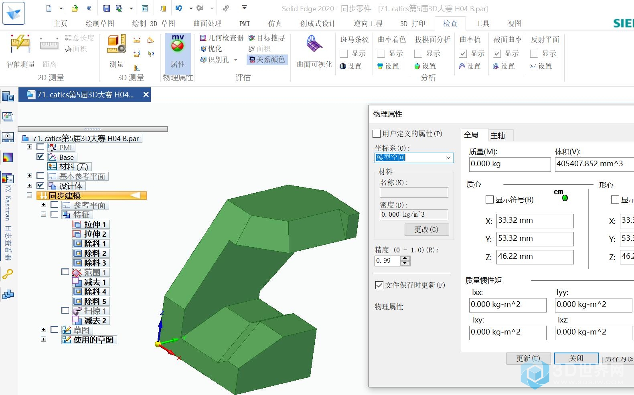This screenshot has height=395, width=634.
Task: Open the 仿真 ribbon tab
Action: (x=275, y=24)
